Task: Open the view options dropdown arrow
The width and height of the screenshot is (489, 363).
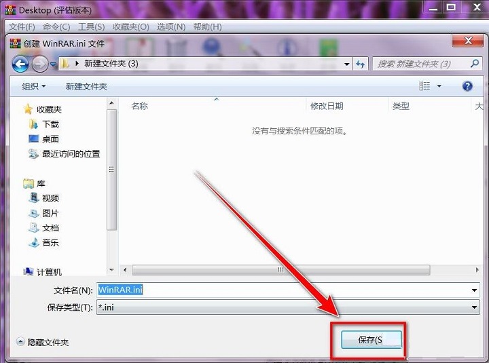Action: [439, 86]
